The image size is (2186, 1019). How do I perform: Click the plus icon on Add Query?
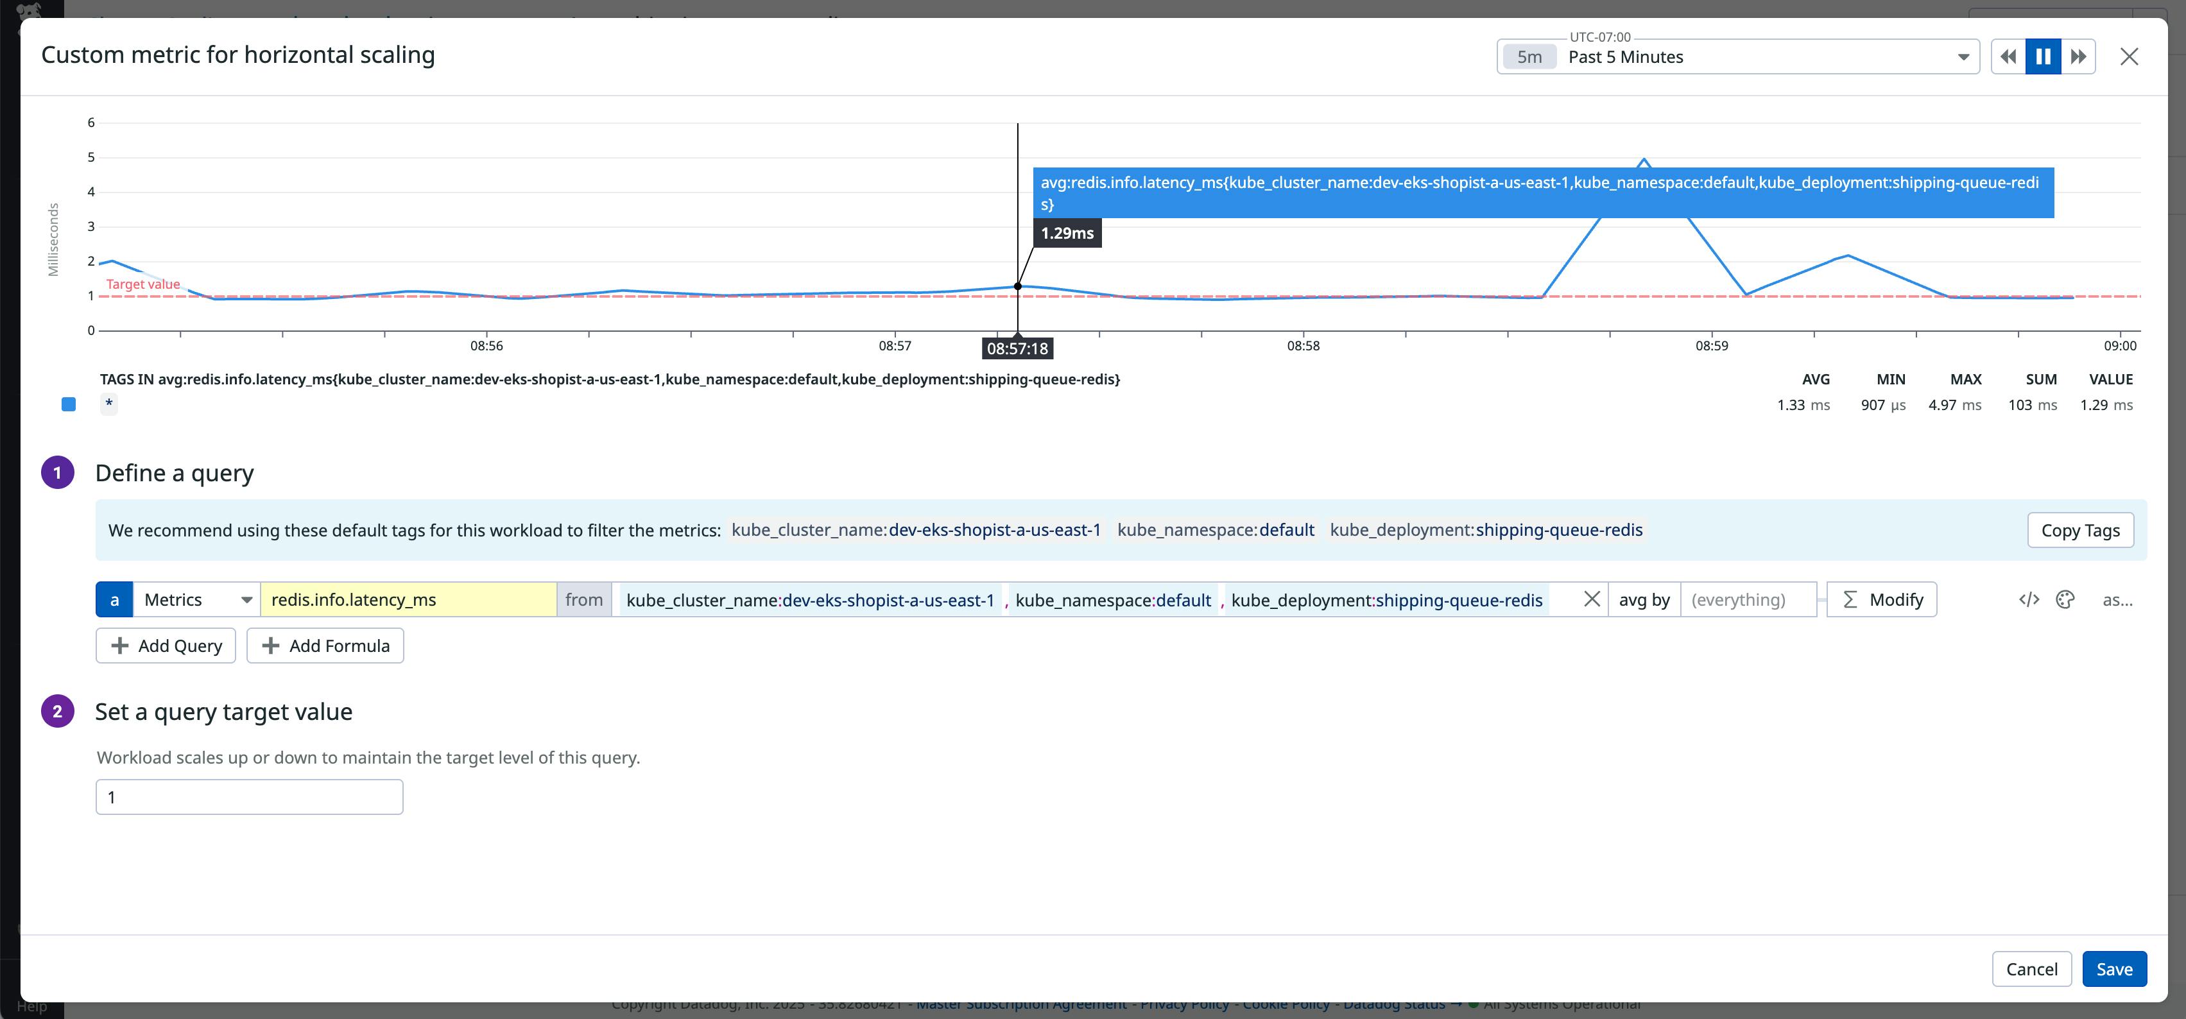(121, 646)
